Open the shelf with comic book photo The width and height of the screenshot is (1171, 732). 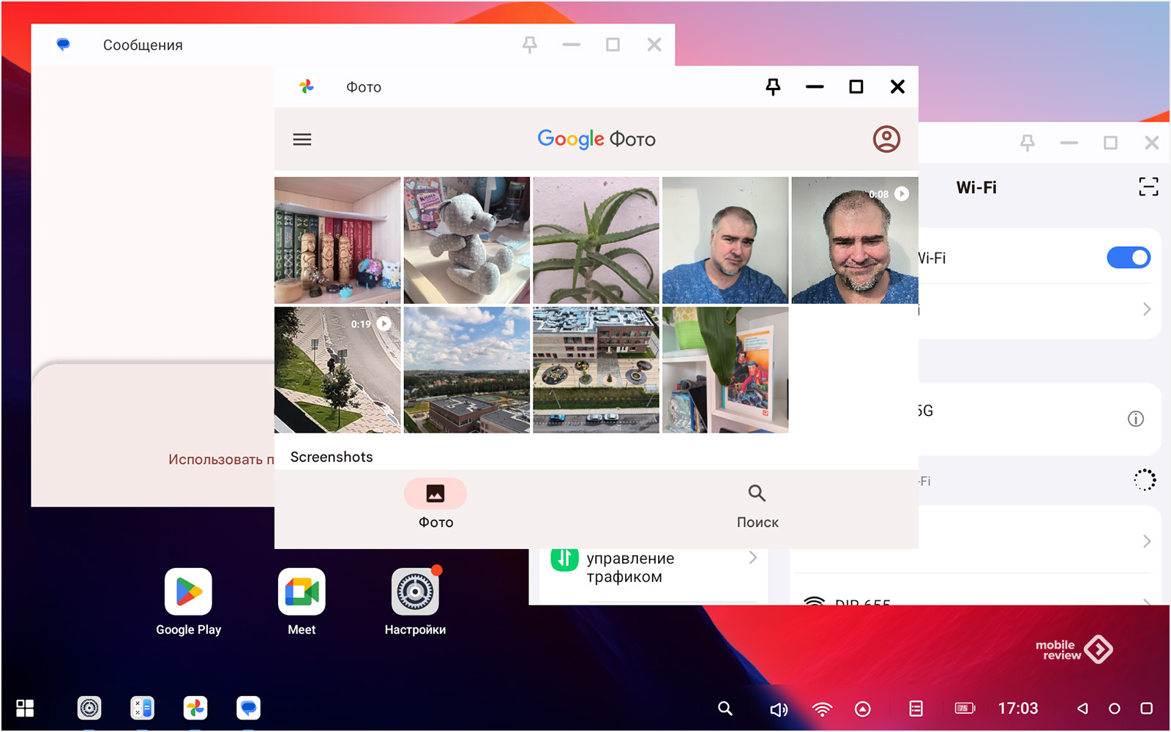pyautogui.click(x=725, y=370)
